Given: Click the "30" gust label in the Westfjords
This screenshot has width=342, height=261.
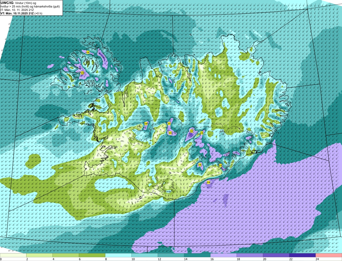Looking at the screenshot, I should (82, 73).
